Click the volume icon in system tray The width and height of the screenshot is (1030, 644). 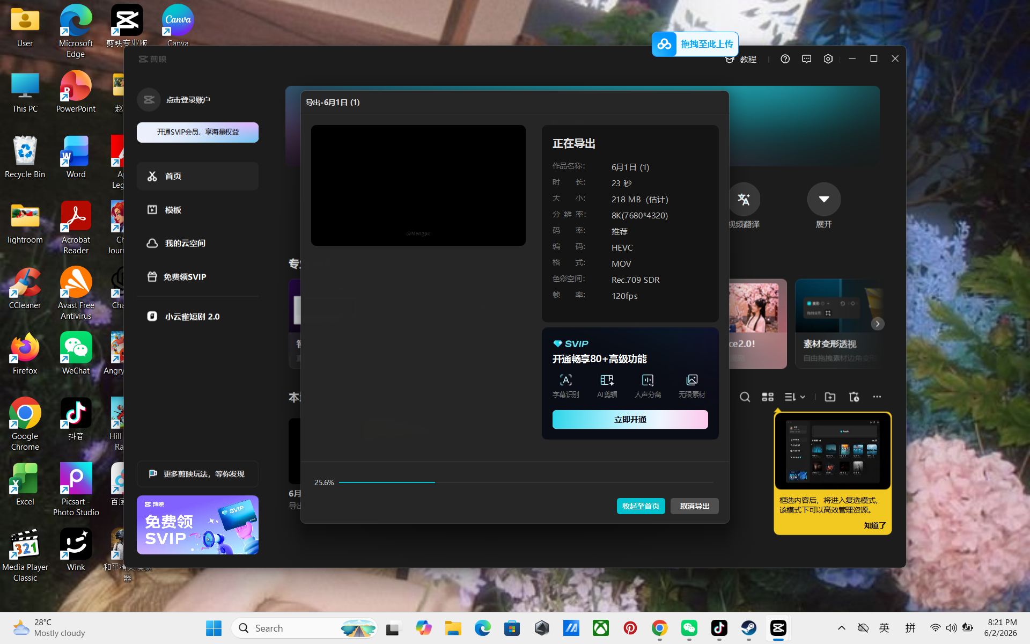[x=951, y=628]
